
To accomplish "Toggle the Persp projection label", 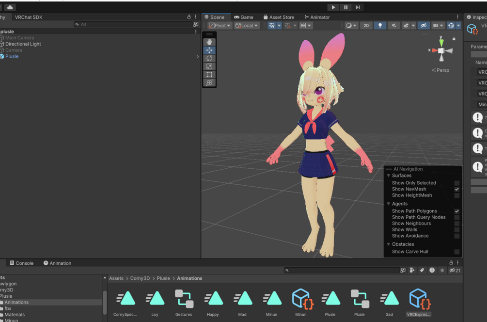I will 440,70.
